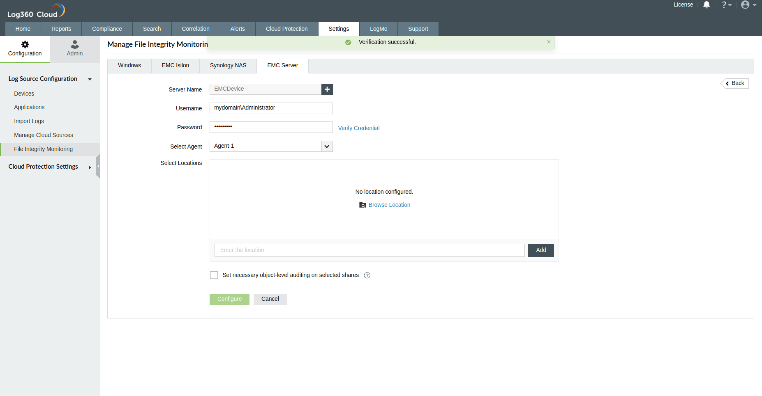The height and width of the screenshot is (396, 762).
Task: Collapse the Log Source Configuration section
Action: pos(90,79)
